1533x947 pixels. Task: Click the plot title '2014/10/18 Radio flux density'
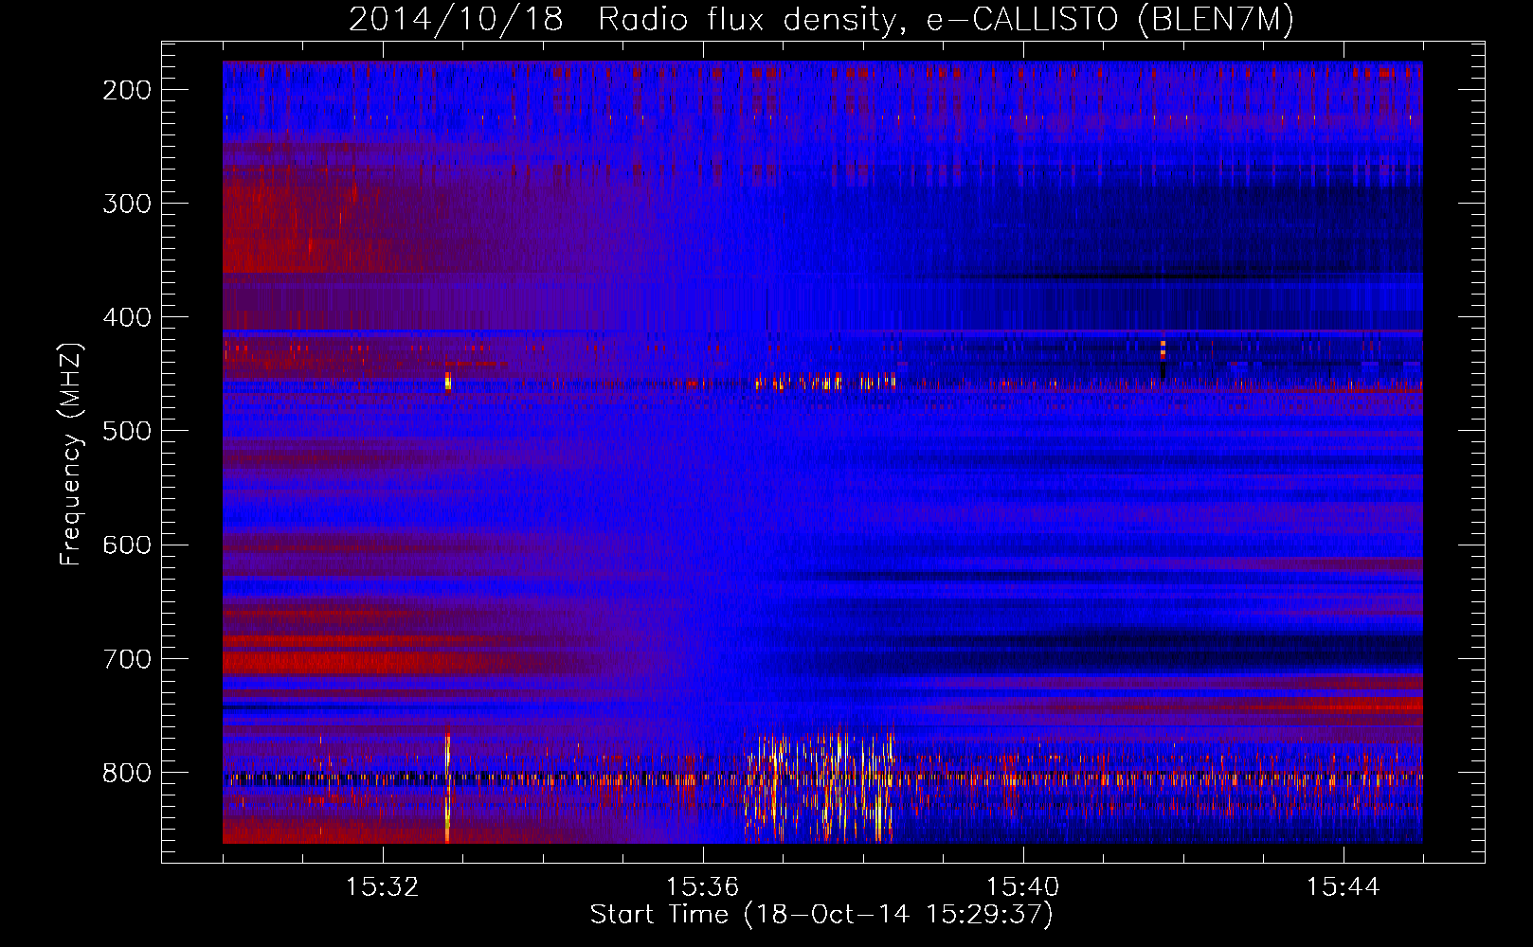coord(821,20)
